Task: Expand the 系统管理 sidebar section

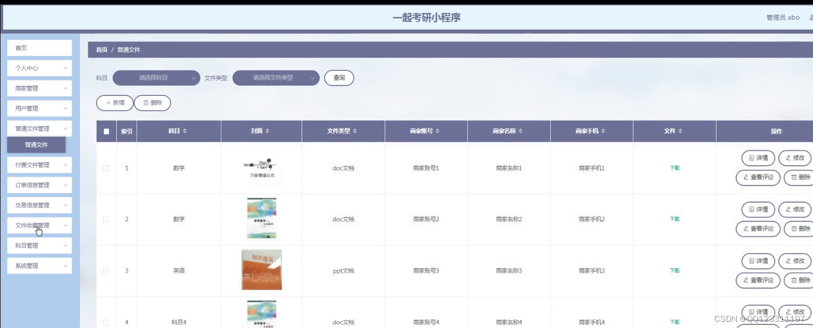Action: click(39, 265)
